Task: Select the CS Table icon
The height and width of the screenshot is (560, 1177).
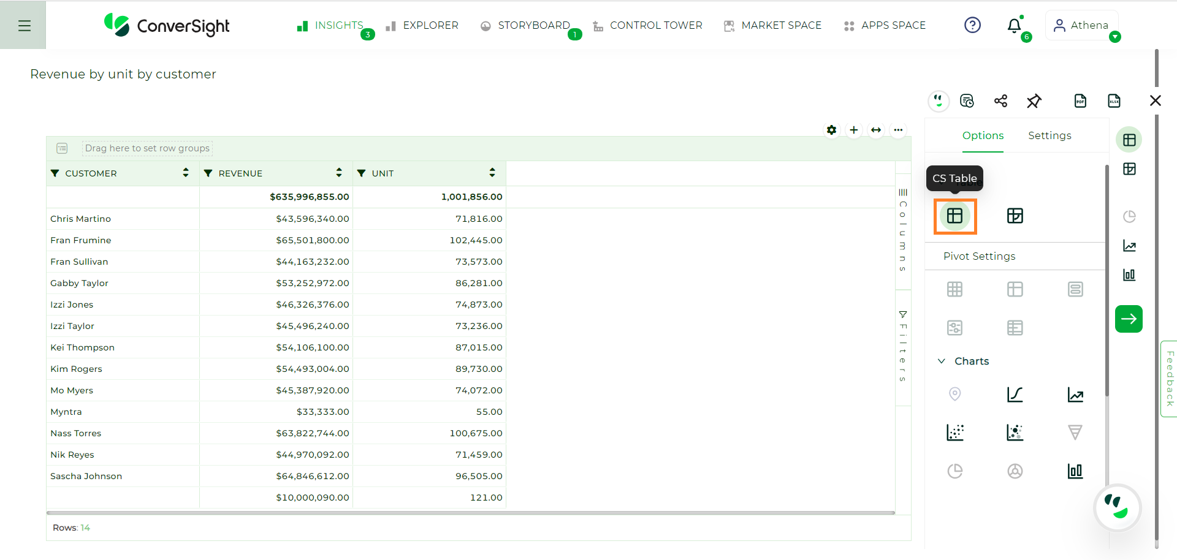Action: [955, 216]
